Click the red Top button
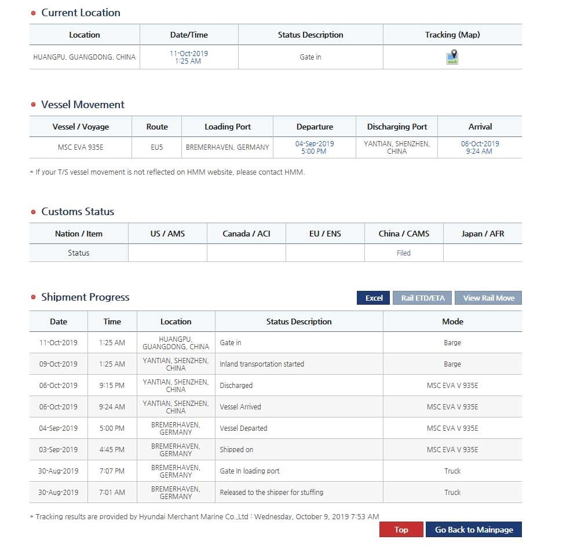Viewport: 570px width, 547px height. pos(401,530)
